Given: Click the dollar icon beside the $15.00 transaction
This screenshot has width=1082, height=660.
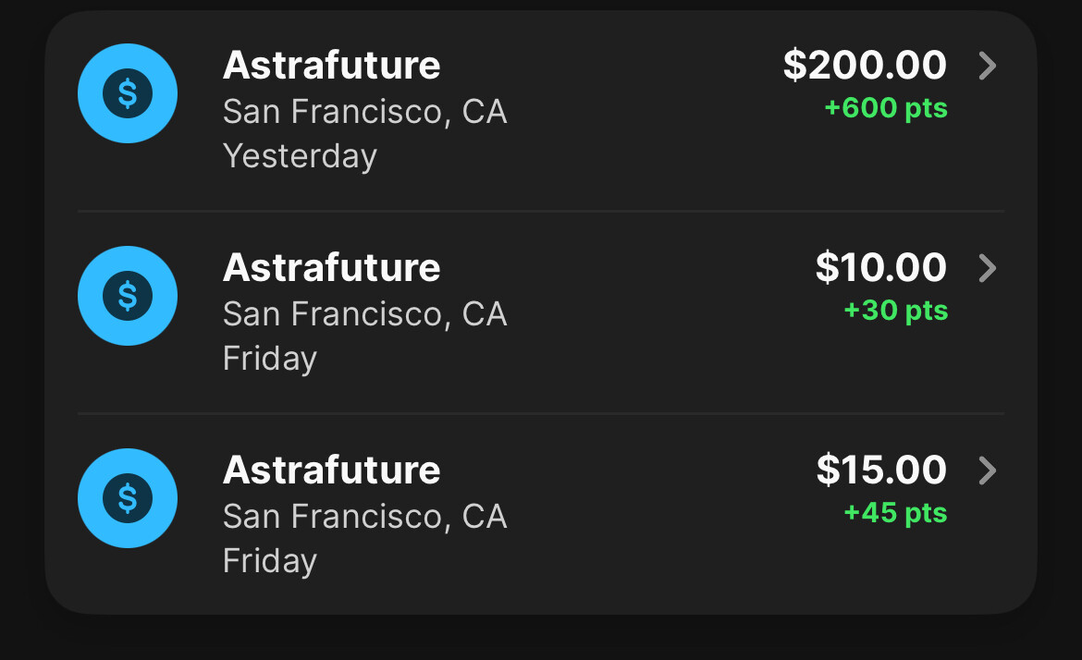Looking at the screenshot, I should tap(128, 498).
